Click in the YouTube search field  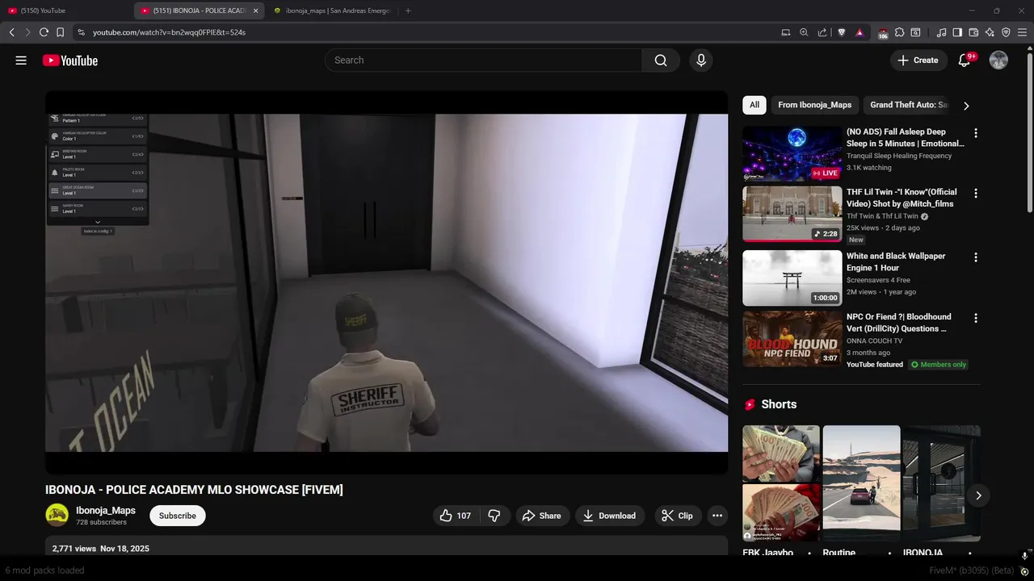tap(483, 61)
